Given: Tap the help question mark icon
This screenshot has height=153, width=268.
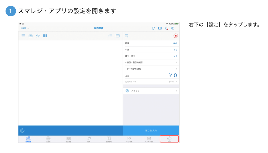Looking at the screenshot, I should [x=173, y=28].
